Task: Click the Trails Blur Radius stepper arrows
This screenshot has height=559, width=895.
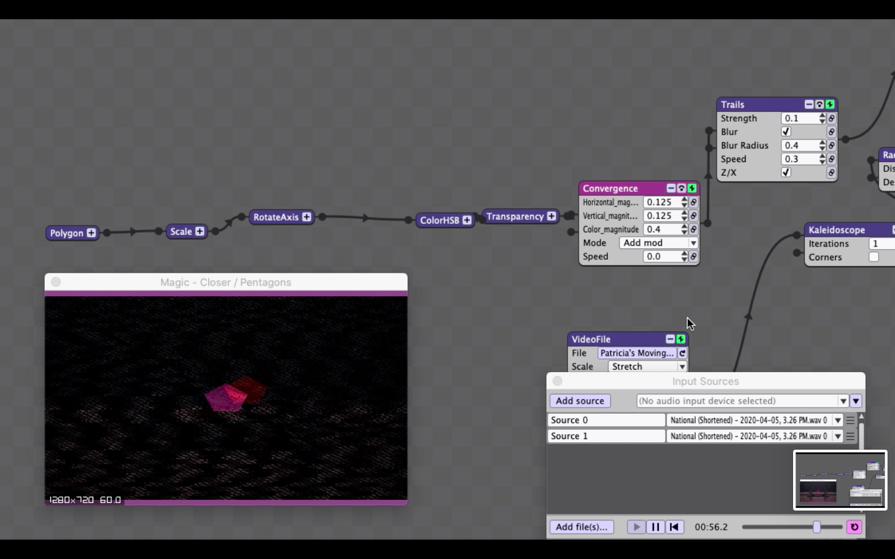Action: click(x=822, y=145)
